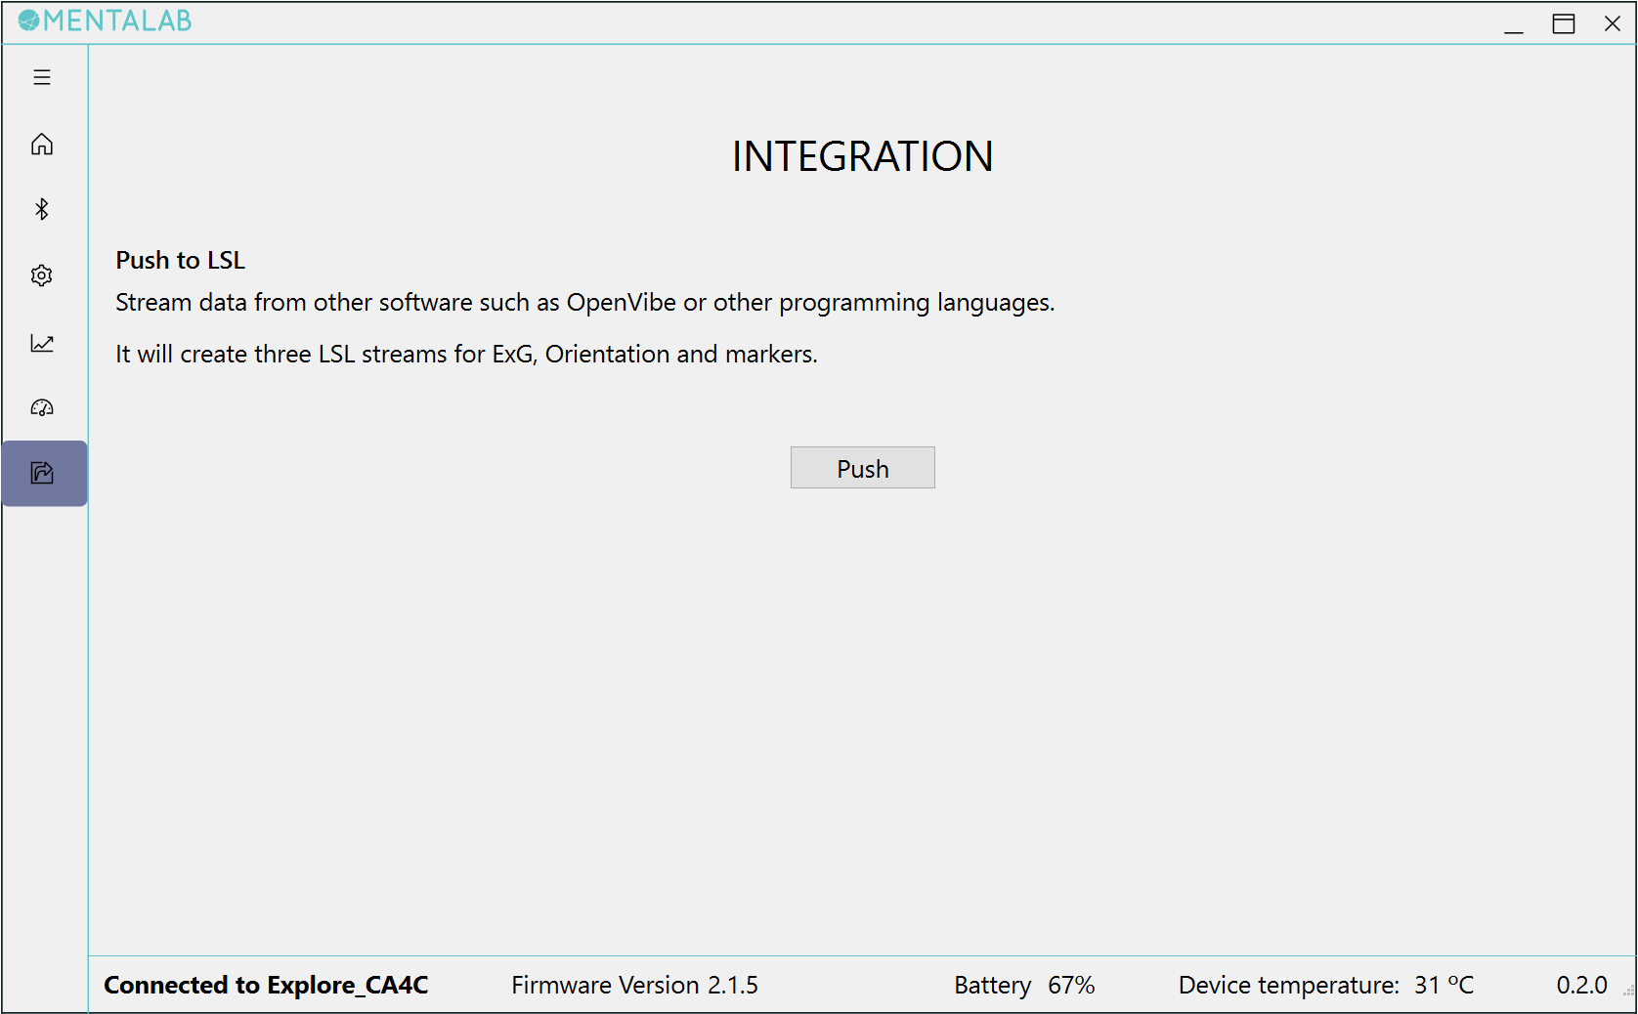This screenshot has width=1638, height=1014.
Task: Click the app version 0.2.0 label
Action: point(1581,985)
